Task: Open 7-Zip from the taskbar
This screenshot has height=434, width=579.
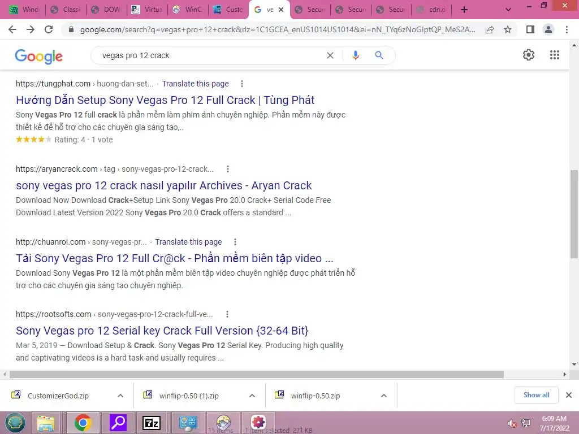Action: (152, 423)
